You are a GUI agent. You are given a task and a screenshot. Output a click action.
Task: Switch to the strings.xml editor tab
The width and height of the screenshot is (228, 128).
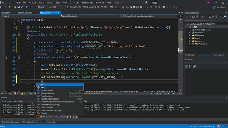point(6,13)
